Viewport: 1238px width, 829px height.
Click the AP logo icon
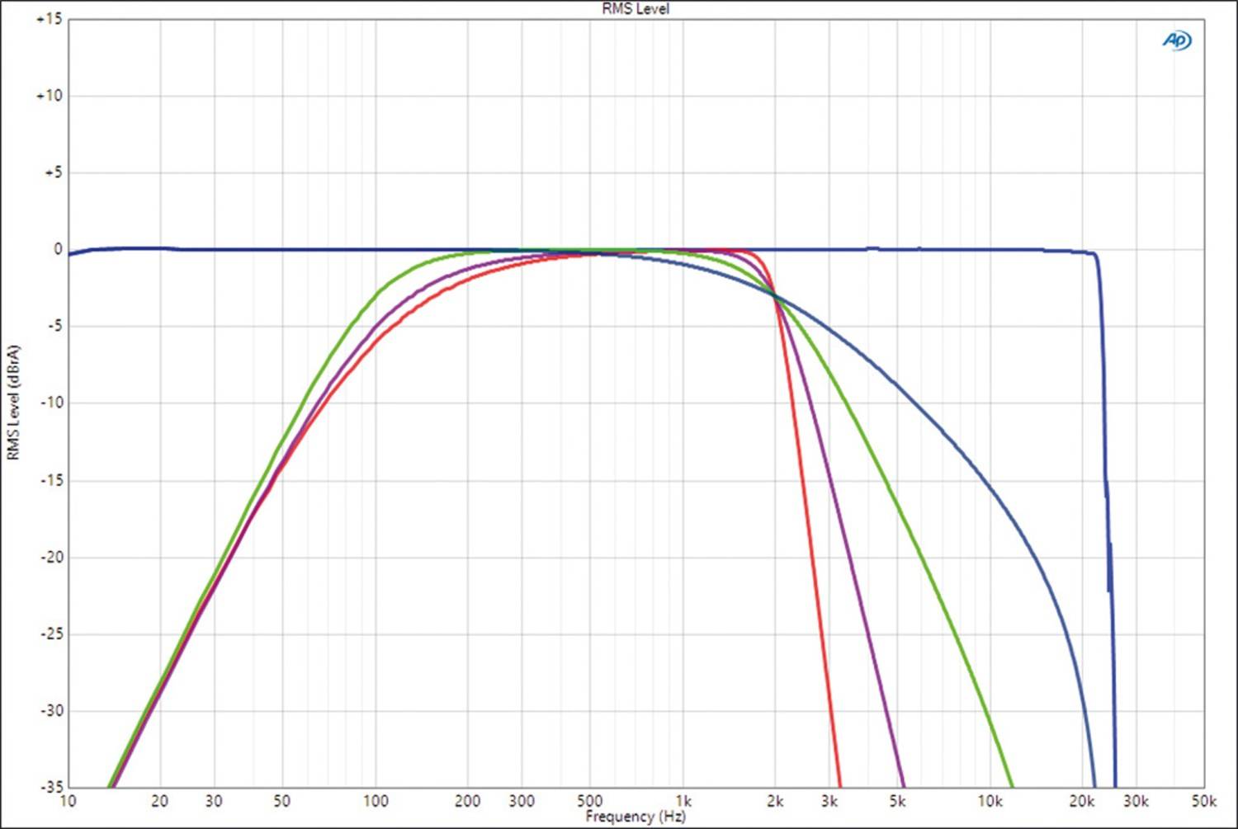click(x=1177, y=40)
